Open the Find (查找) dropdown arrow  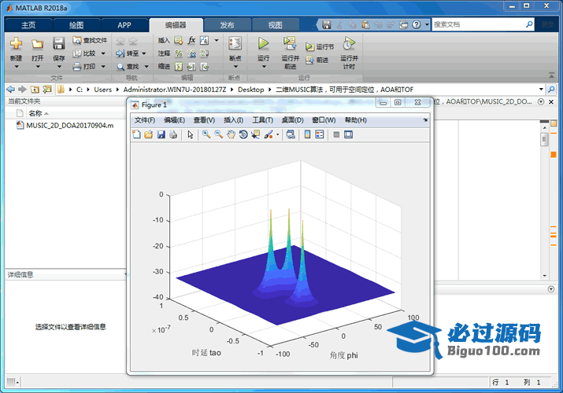coord(146,66)
